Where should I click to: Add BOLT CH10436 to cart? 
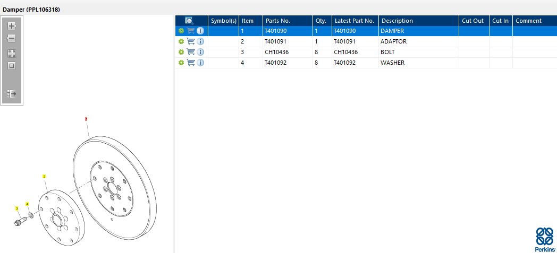click(191, 52)
